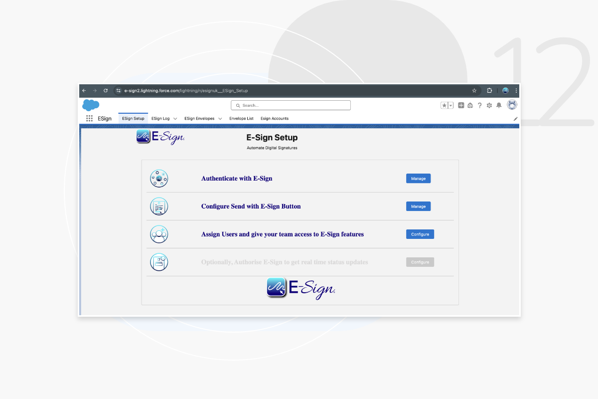Click the Authorise E-Sign row icon
This screenshot has height=399, width=598.
tap(159, 262)
